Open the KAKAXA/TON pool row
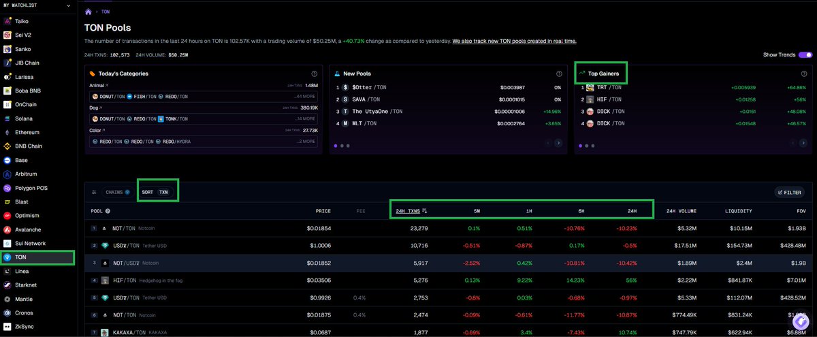 click(449, 332)
